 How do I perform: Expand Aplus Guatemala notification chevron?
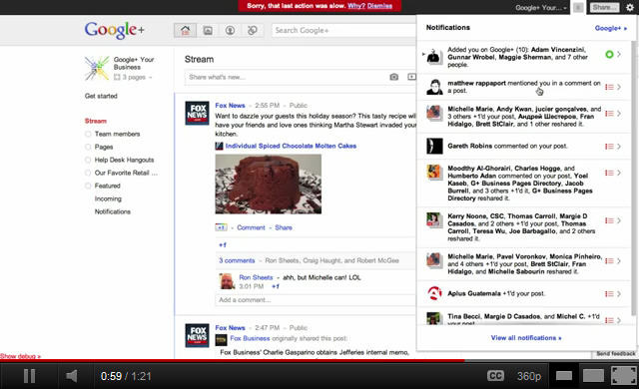619,294
